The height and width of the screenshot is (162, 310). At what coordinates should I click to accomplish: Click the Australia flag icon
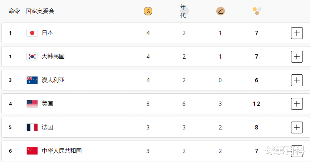pyautogui.click(x=32, y=80)
